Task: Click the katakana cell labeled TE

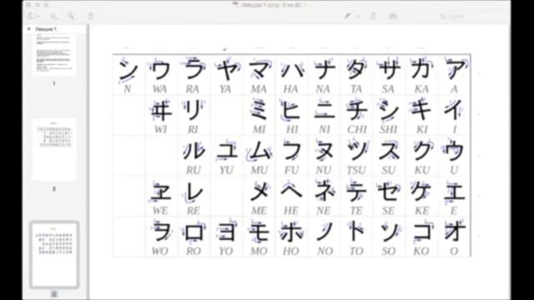Action: pos(356,197)
